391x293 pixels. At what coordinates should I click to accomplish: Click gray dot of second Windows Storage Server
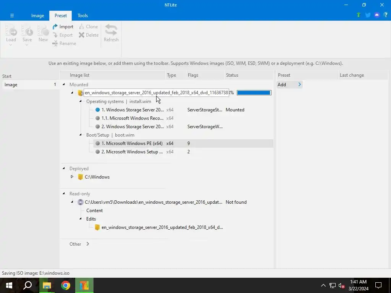coord(97,127)
